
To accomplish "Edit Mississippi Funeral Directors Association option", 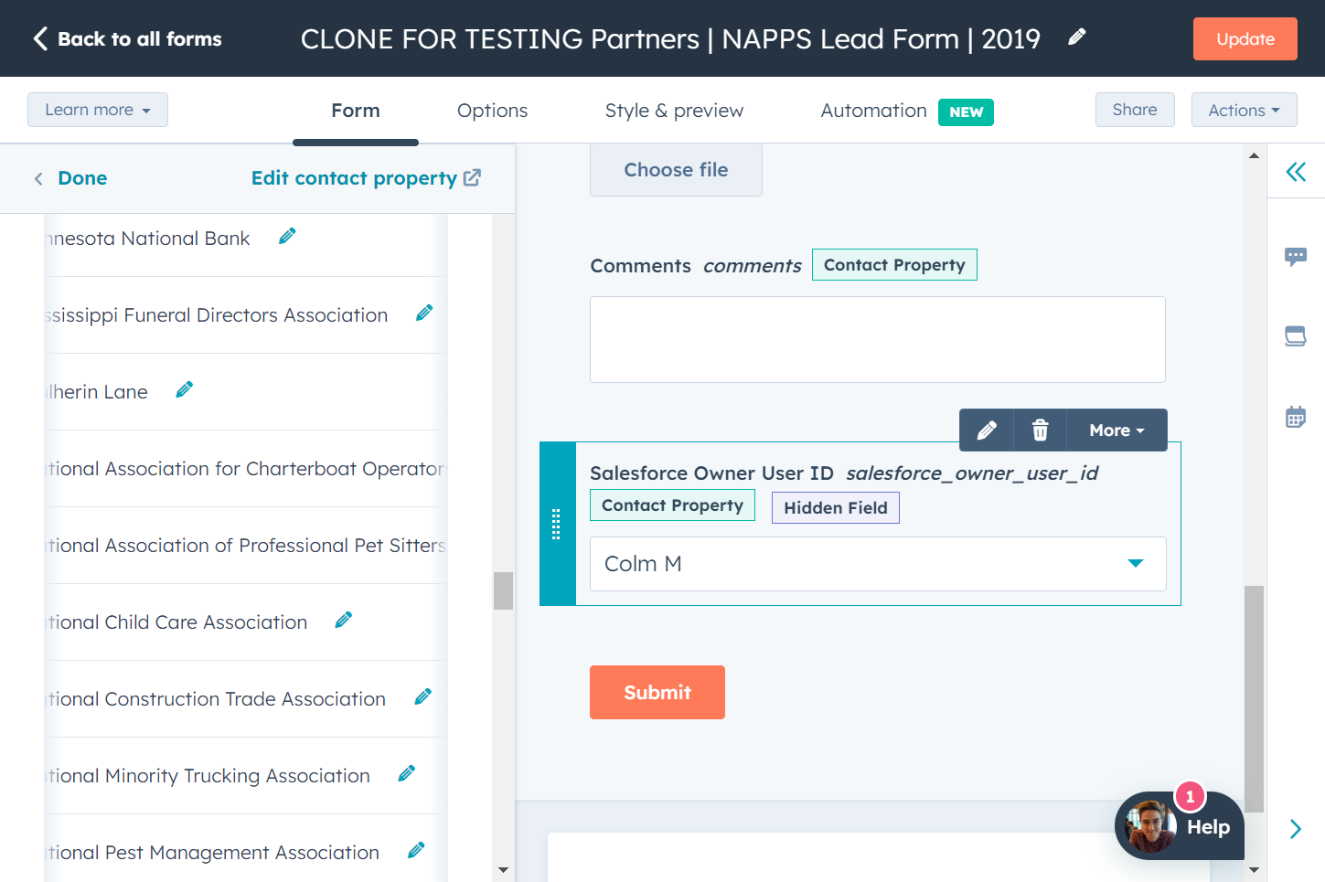I will 424,313.
